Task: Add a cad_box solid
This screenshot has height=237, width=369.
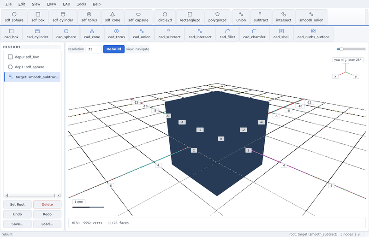Action: click(x=11, y=34)
